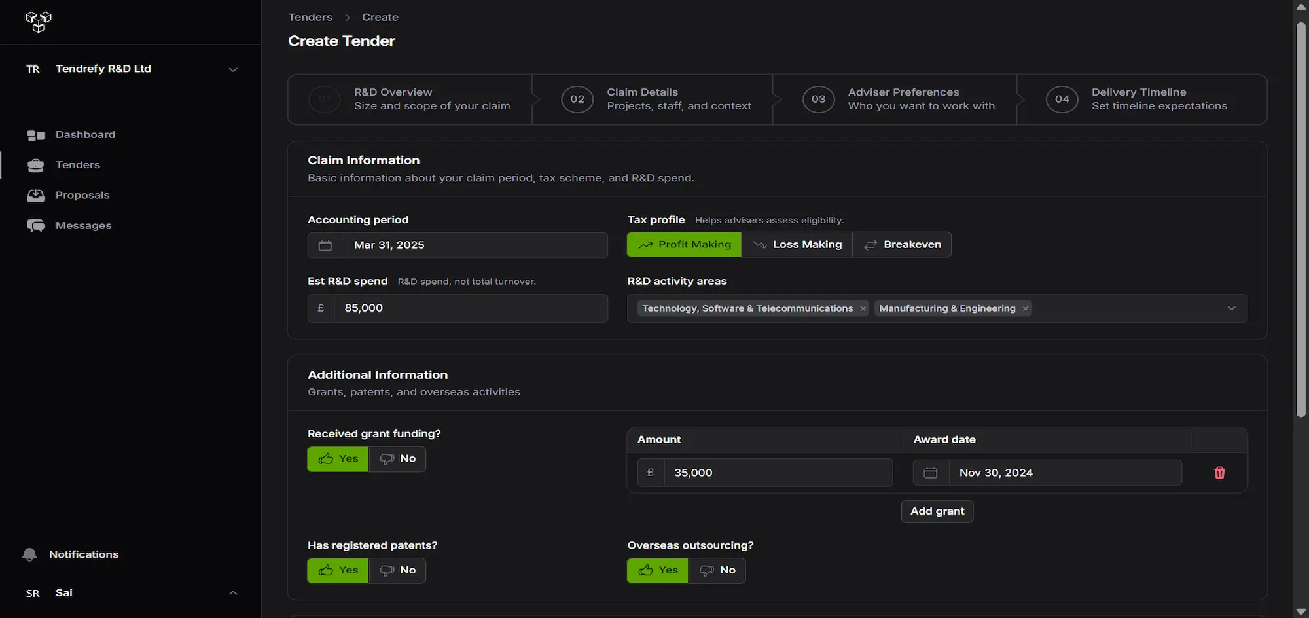The height and width of the screenshot is (618, 1309).
Task: Click Tenders breadcrumb link
Action: point(310,17)
